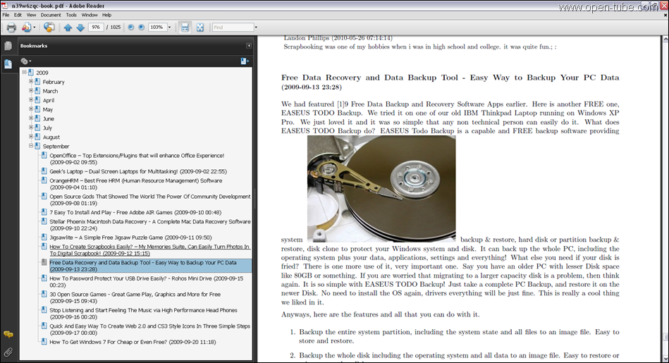669x363 pixels.
Task: Open the Document menu
Action: [50, 15]
